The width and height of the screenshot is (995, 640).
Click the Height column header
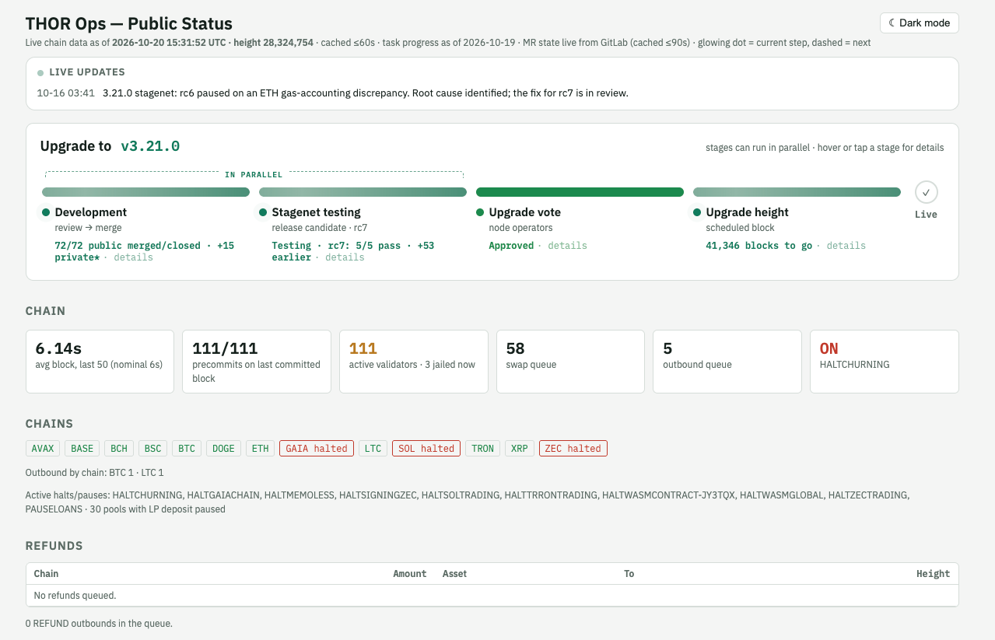pyautogui.click(x=933, y=574)
